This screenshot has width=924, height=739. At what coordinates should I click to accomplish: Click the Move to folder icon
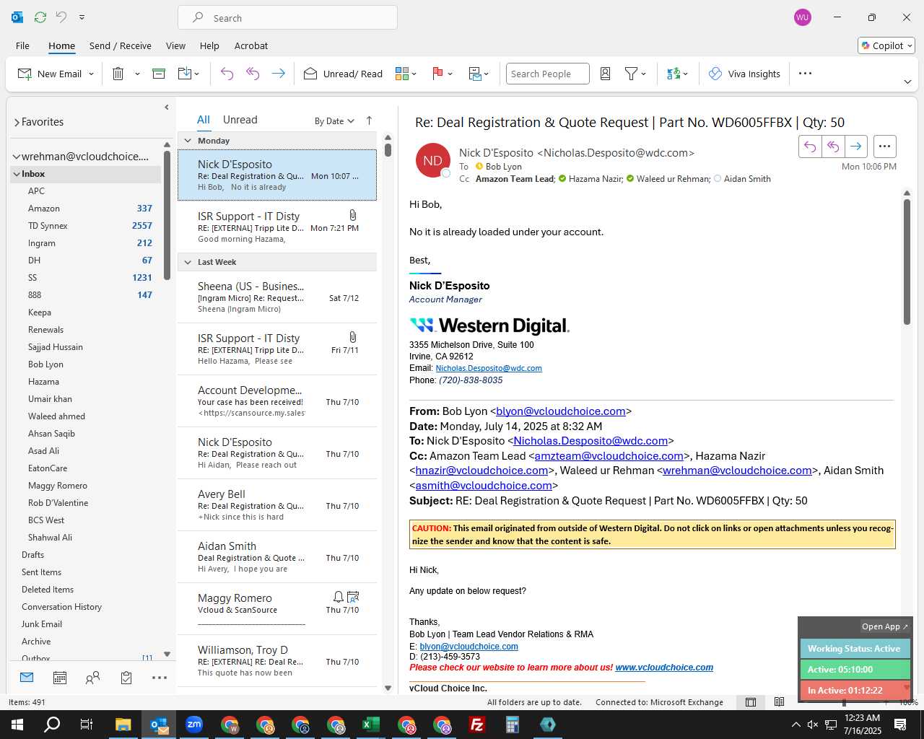[x=184, y=74]
